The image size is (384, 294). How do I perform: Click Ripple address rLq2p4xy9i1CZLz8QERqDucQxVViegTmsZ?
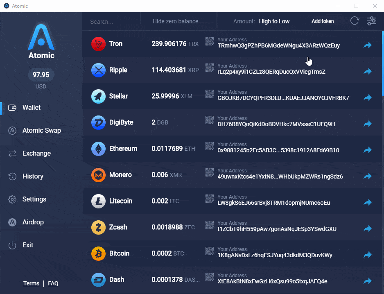point(271,72)
